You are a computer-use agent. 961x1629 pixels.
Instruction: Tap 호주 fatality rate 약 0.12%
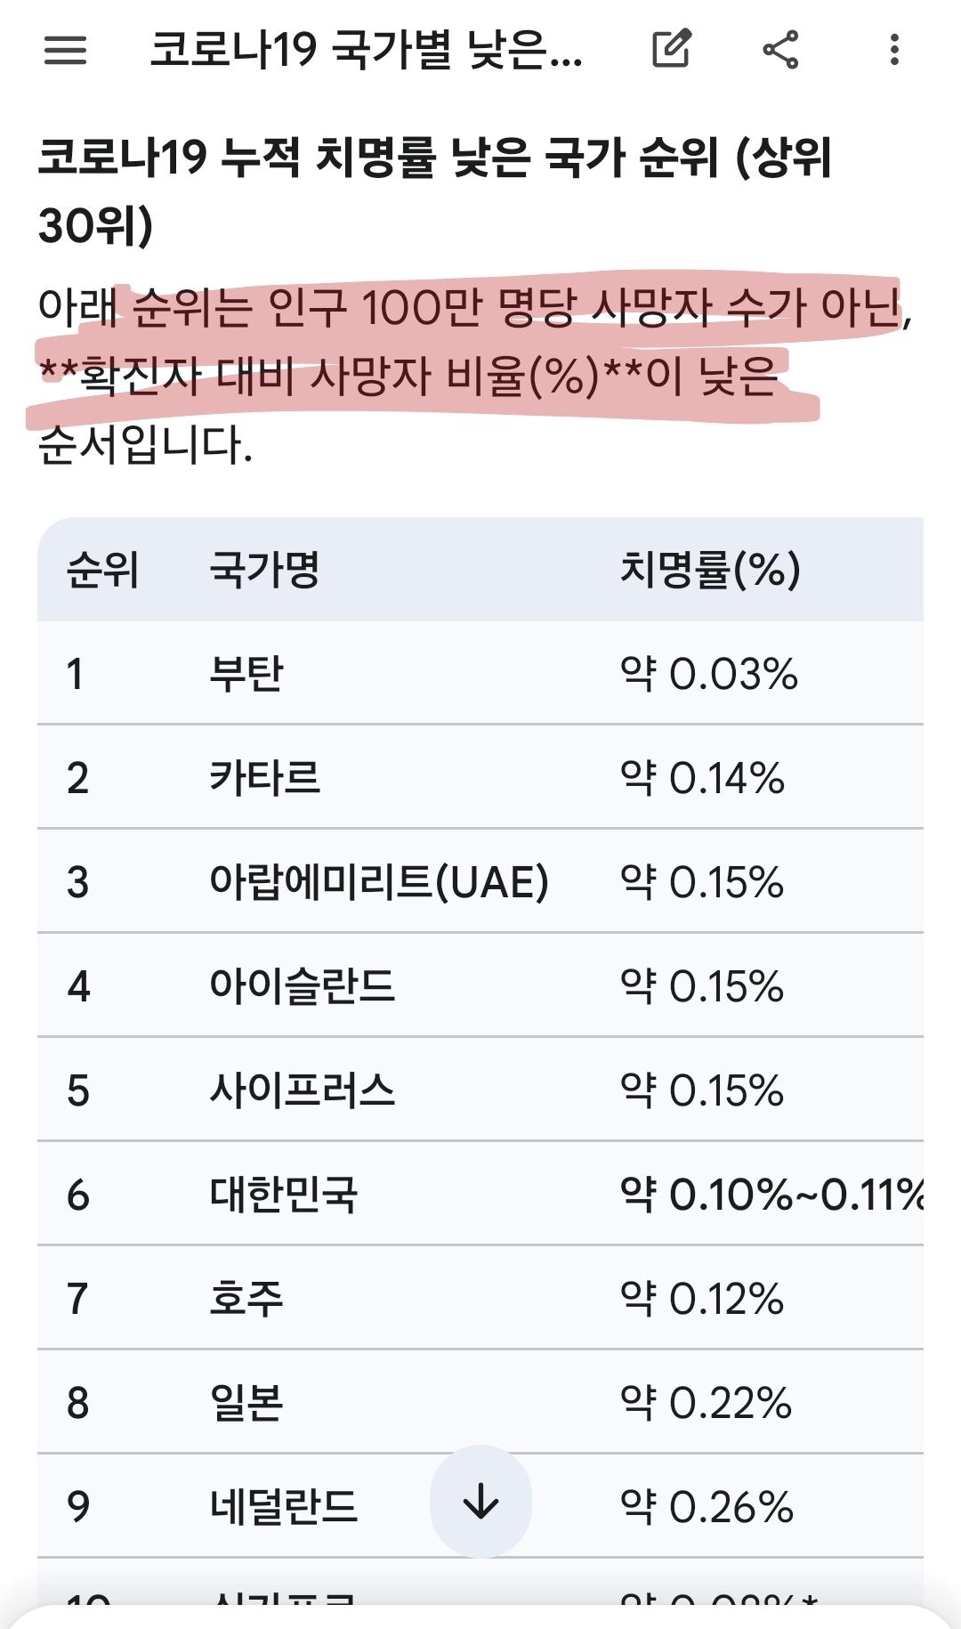coord(701,1299)
